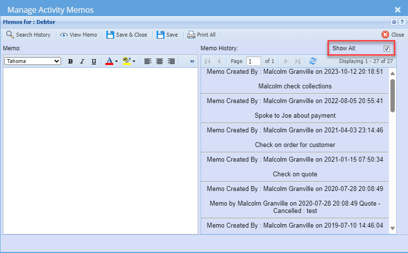Toggle italic text formatting

click(x=82, y=61)
